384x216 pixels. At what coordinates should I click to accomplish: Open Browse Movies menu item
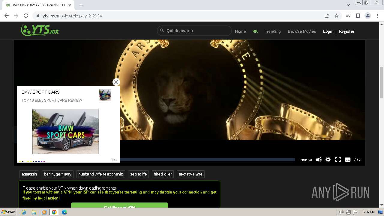[x=302, y=31]
